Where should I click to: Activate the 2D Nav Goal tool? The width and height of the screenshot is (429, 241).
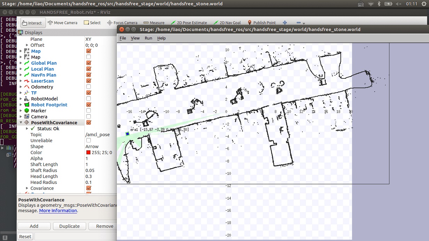(227, 23)
